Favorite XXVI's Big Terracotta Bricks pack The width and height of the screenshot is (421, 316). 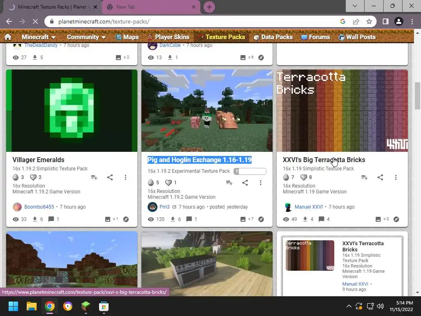pyautogui.click(x=304, y=177)
